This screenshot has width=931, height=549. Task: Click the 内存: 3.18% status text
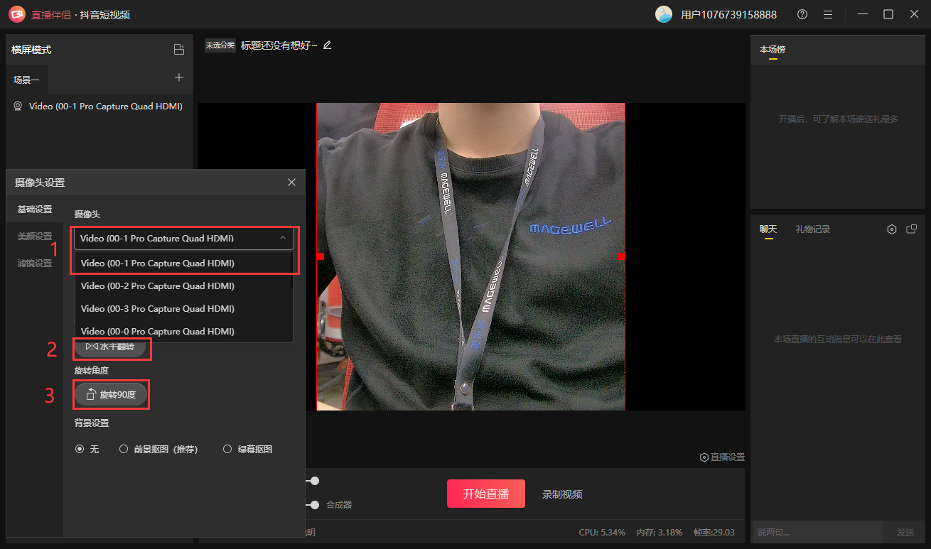click(x=660, y=532)
